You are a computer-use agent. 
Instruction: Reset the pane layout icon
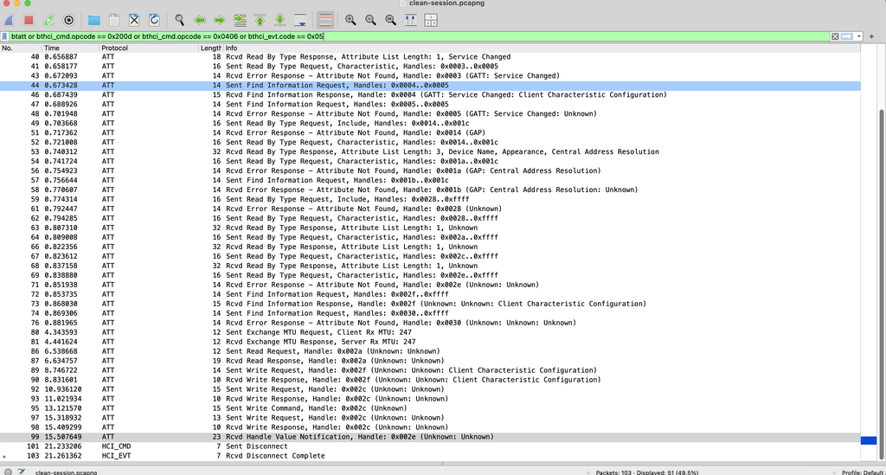[x=431, y=21]
